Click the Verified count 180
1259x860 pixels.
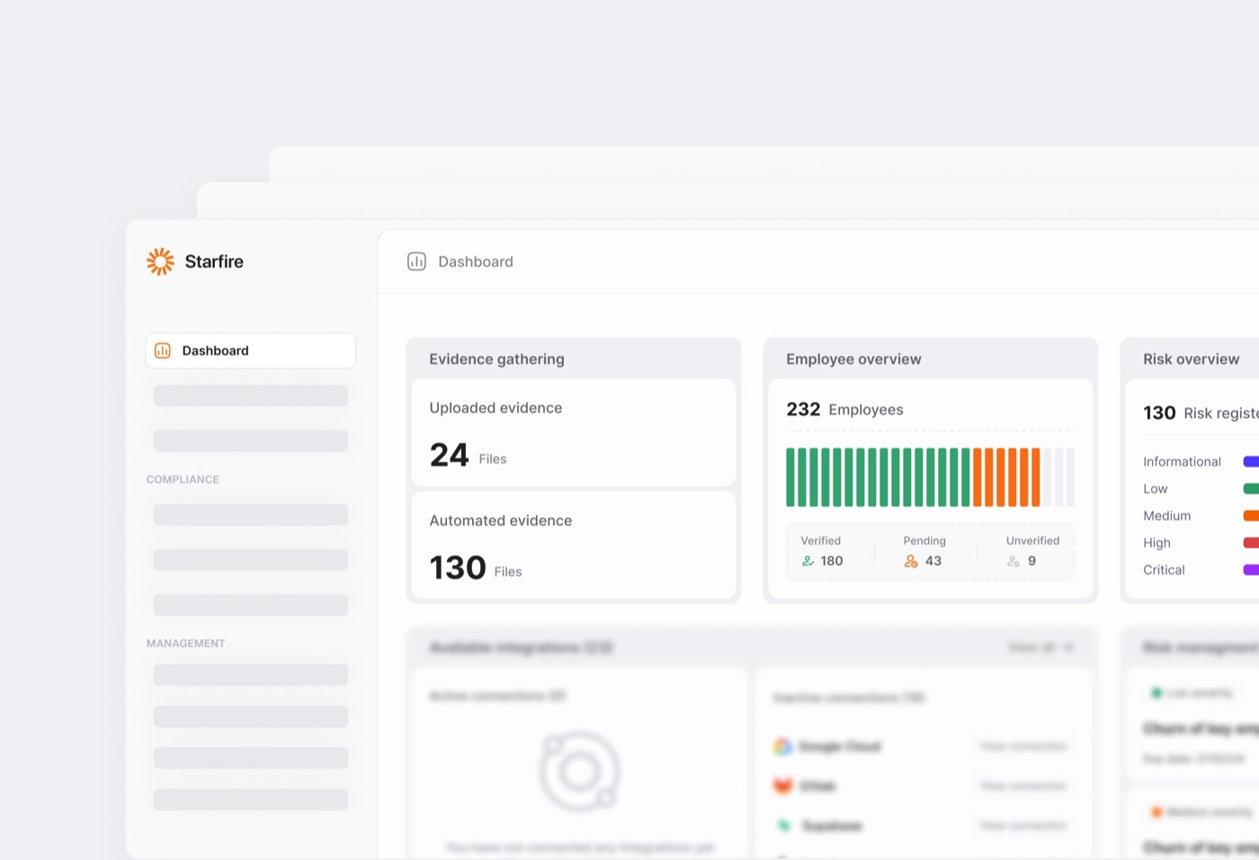coord(832,561)
